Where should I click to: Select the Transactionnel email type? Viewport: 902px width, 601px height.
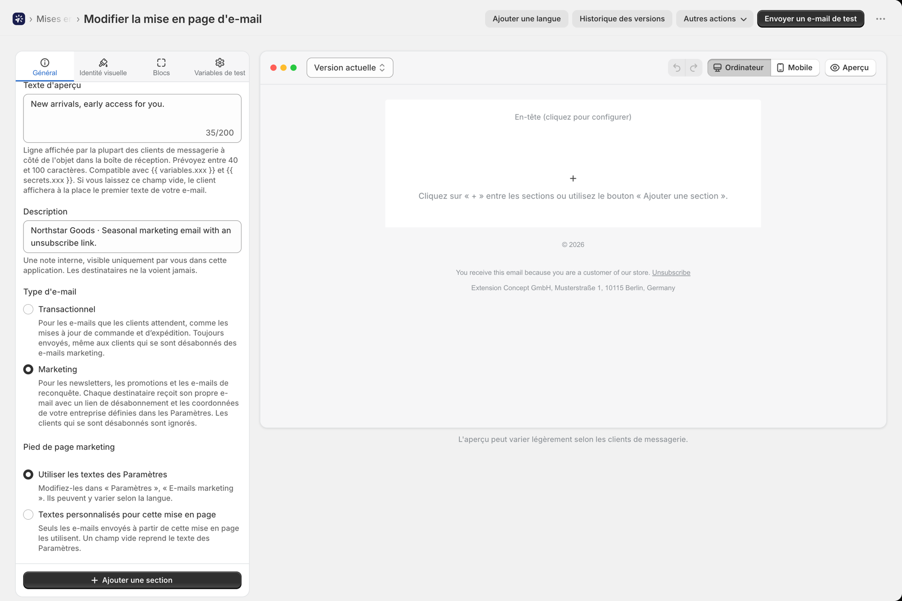(x=28, y=309)
